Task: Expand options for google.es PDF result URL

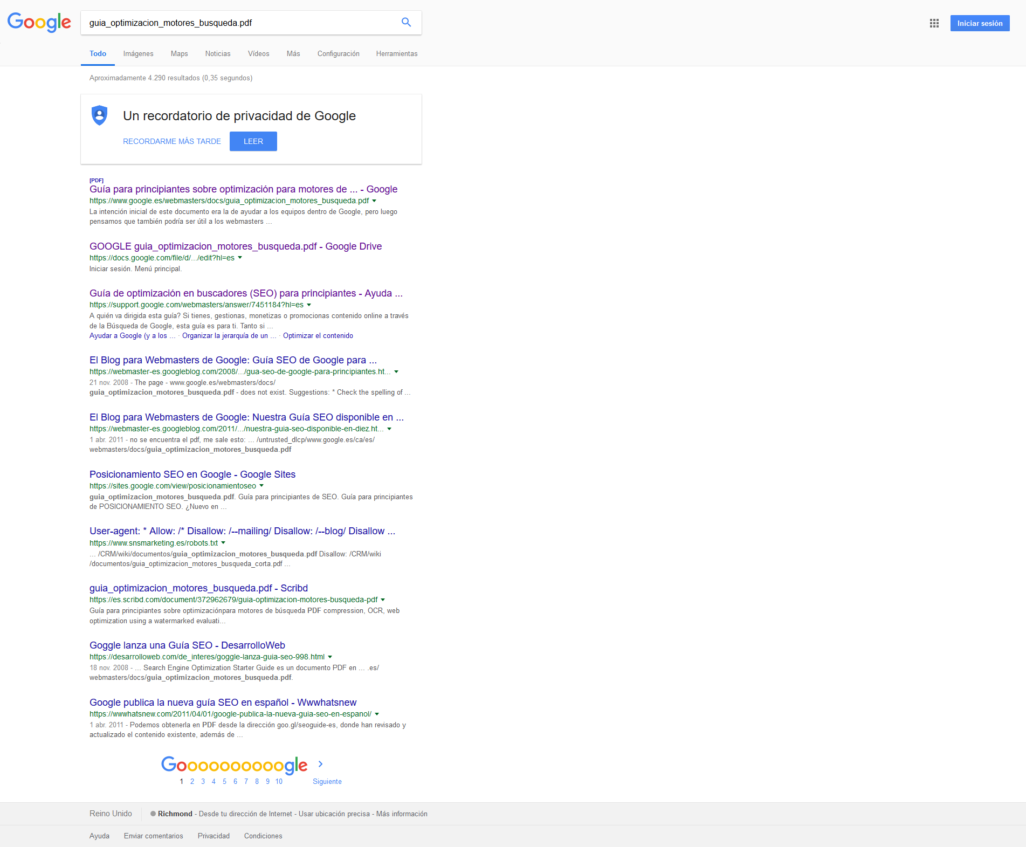Action: 374,201
